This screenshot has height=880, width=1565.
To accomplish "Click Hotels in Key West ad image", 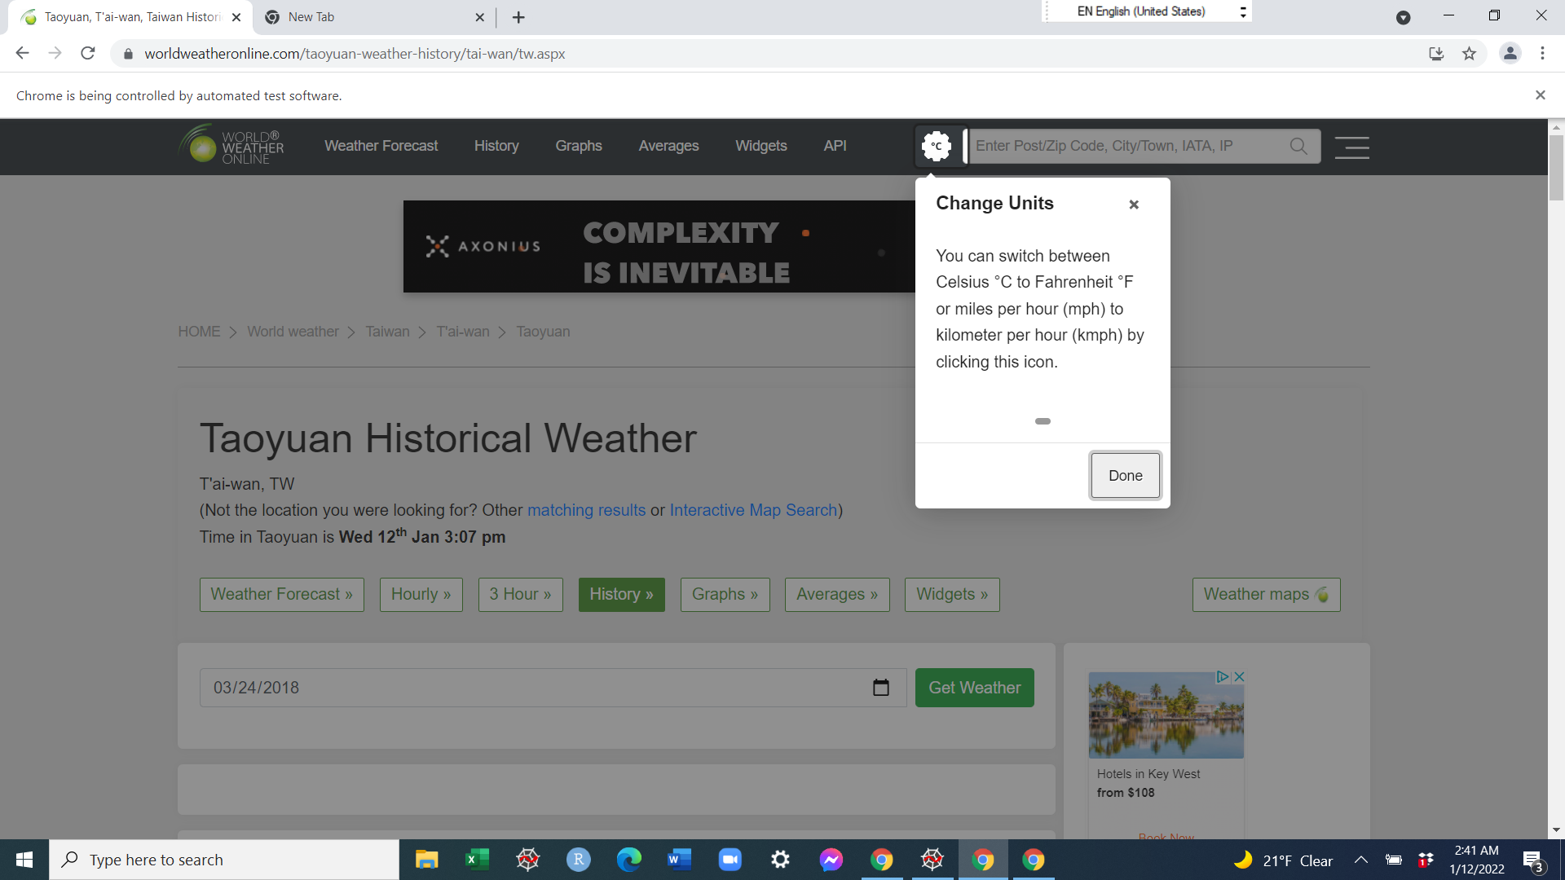I will (1166, 715).
